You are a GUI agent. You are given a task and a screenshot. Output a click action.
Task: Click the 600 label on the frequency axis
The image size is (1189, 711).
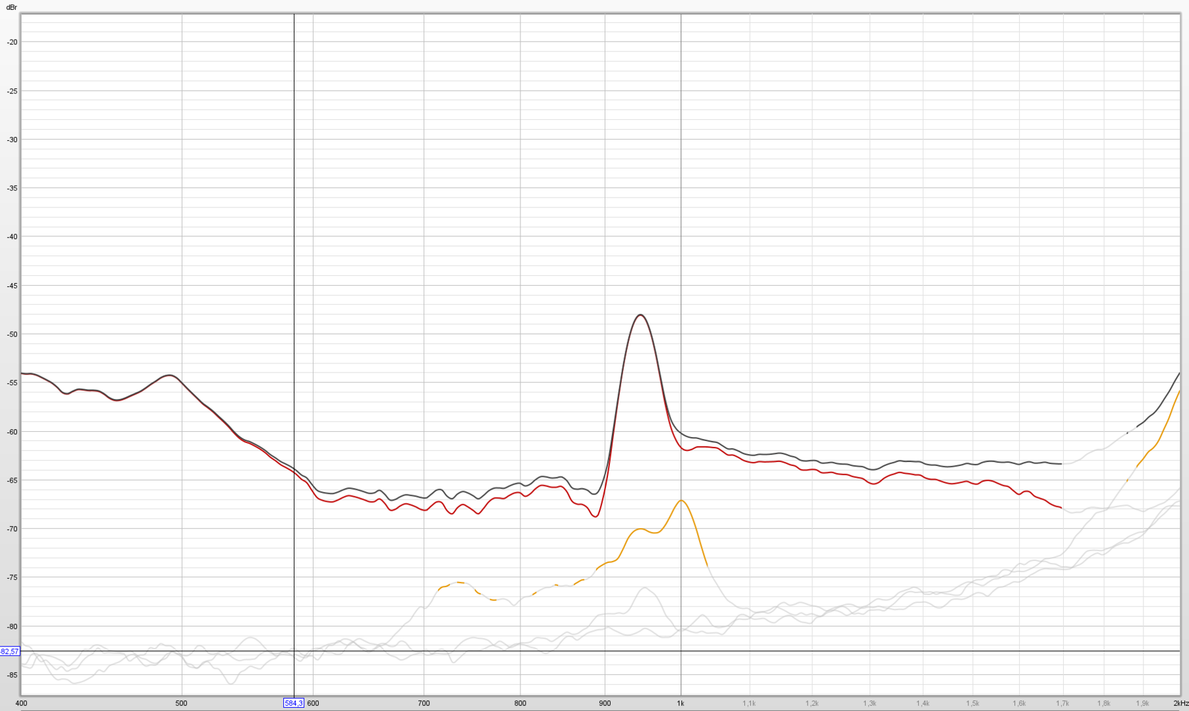tap(313, 703)
